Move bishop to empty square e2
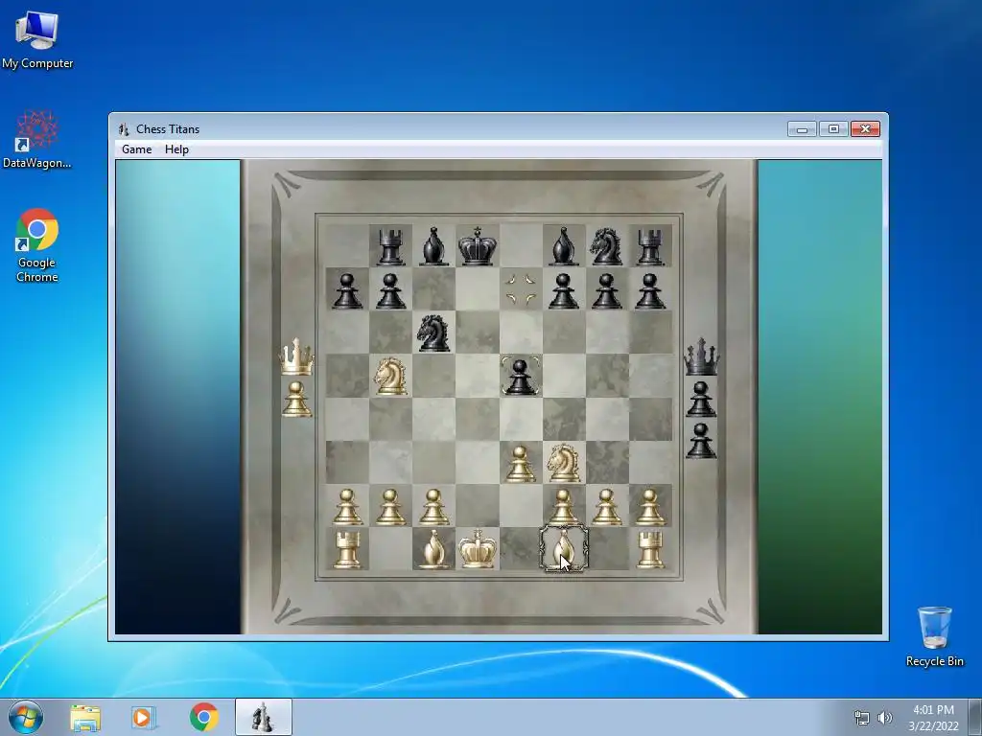 point(521,505)
